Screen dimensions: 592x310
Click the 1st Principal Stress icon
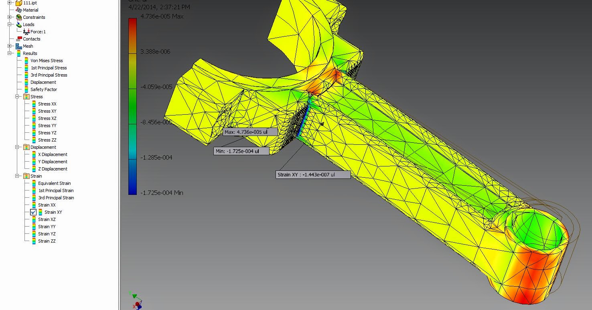(x=26, y=68)
